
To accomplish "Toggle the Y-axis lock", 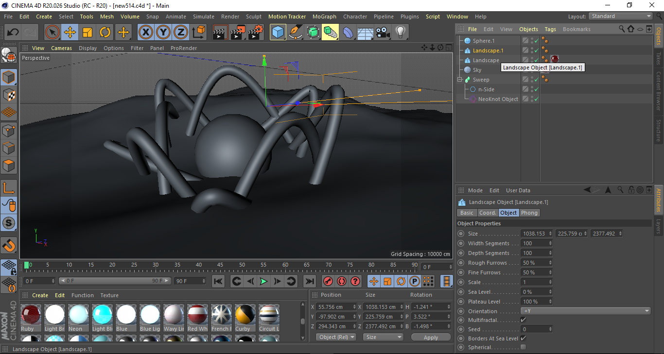I will 163,33.
